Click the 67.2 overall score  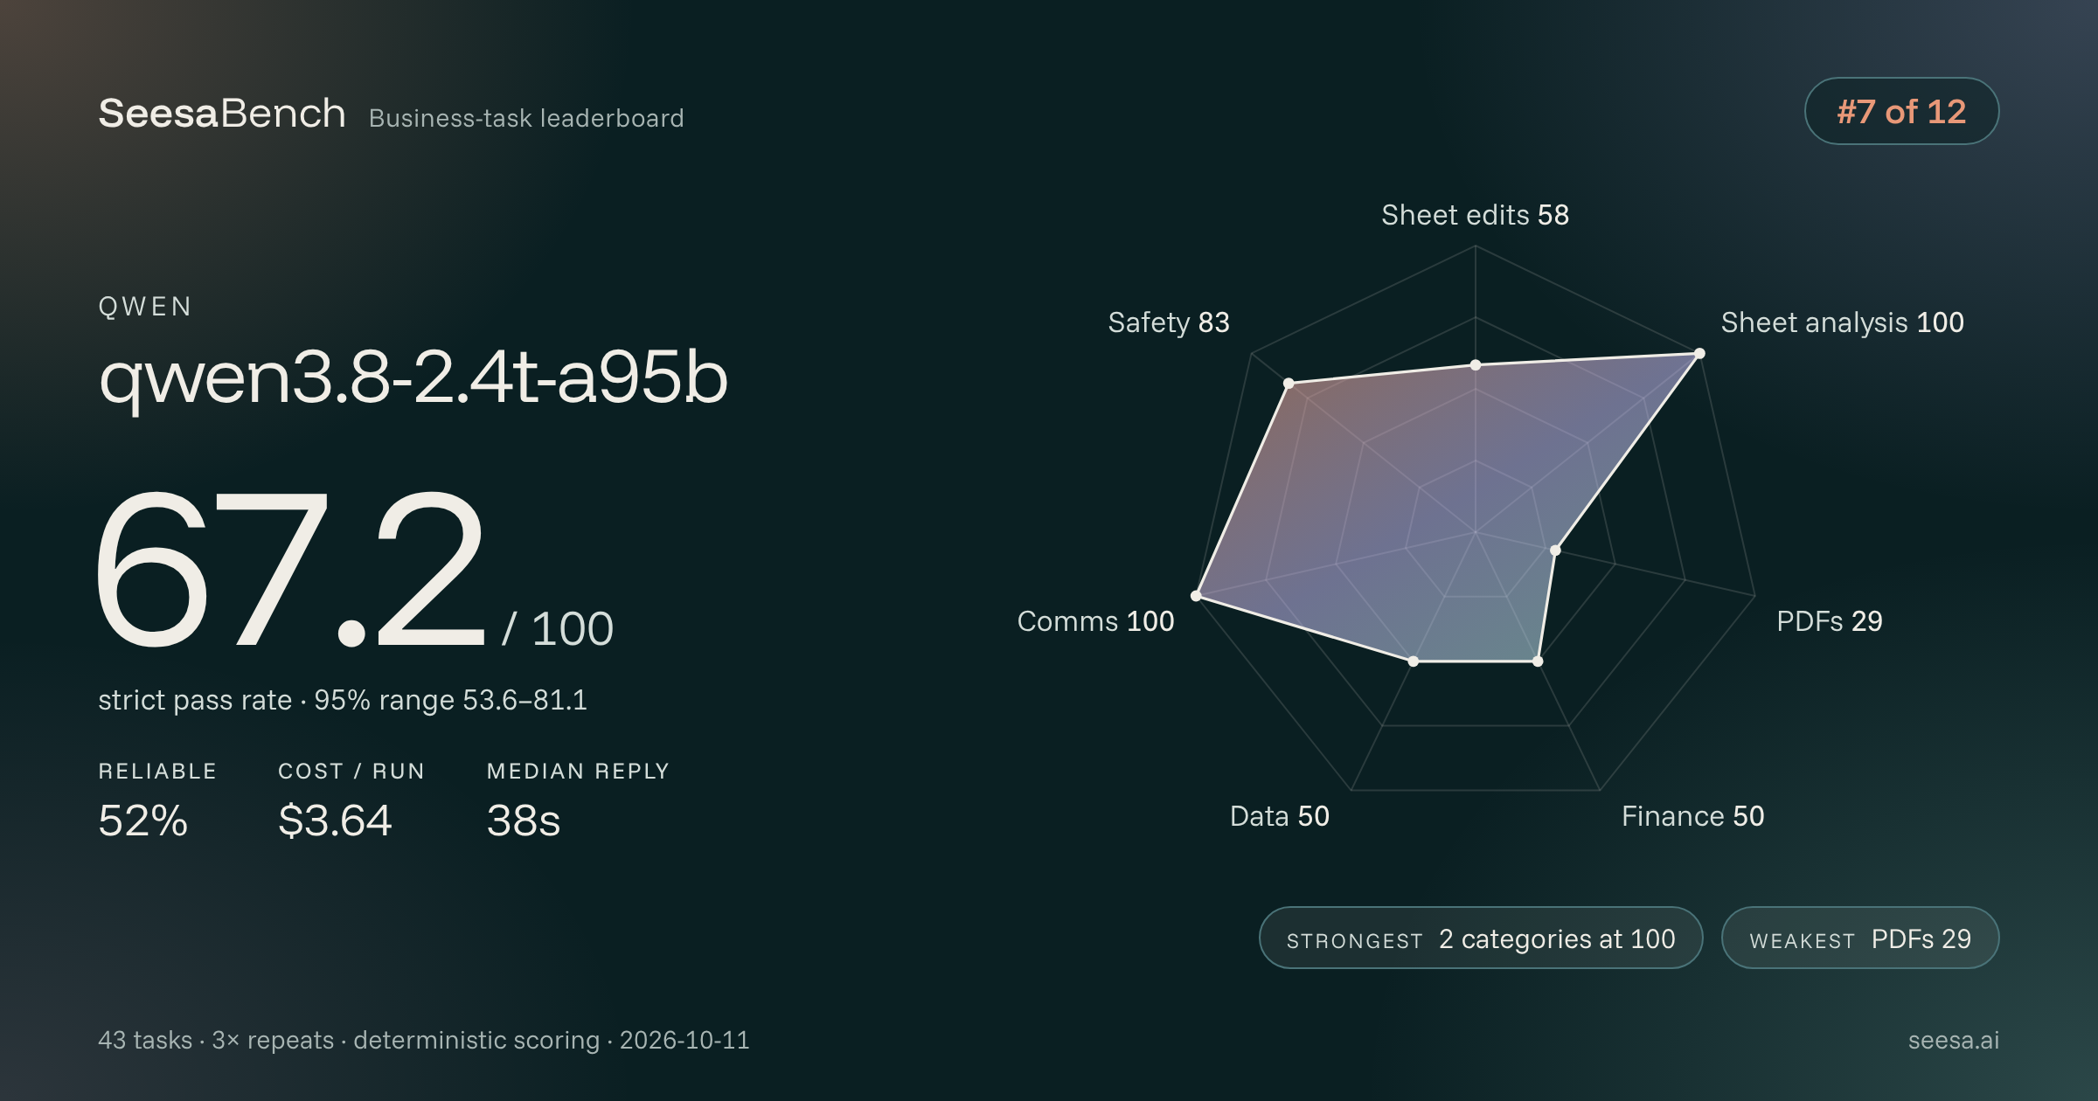pyautogui.click(x=289, y=569)
